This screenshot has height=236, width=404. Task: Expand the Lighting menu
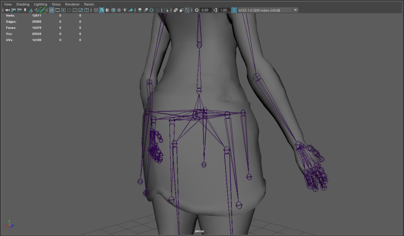(x=40, y=4)
